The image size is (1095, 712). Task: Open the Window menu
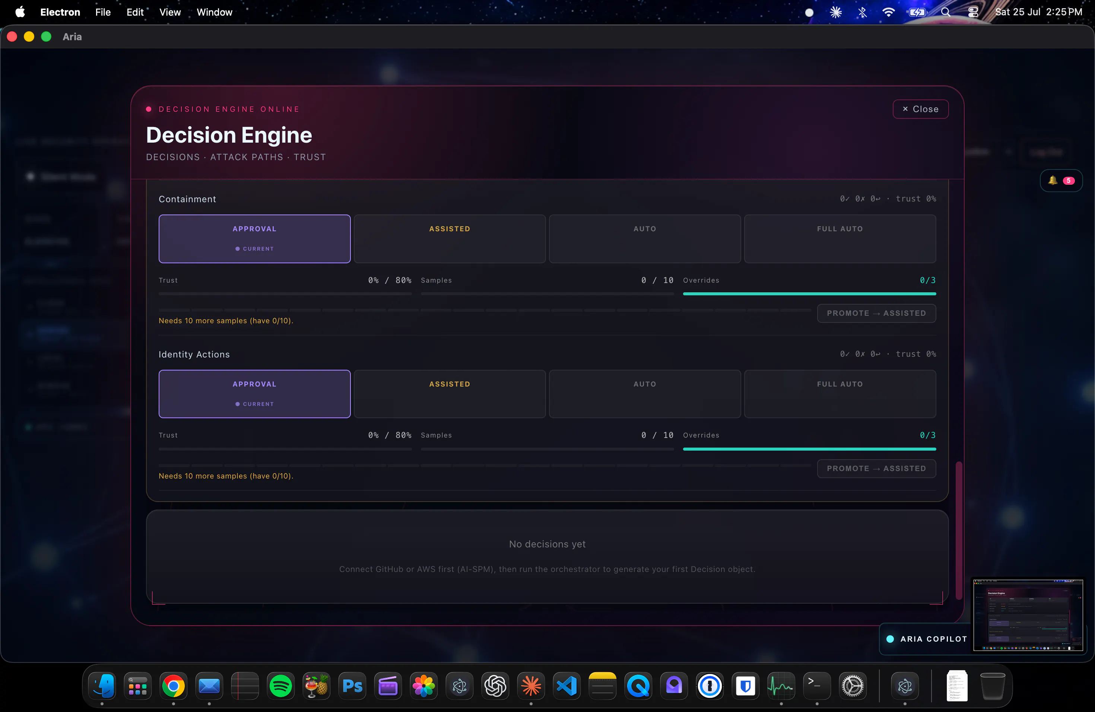[215, 12]
